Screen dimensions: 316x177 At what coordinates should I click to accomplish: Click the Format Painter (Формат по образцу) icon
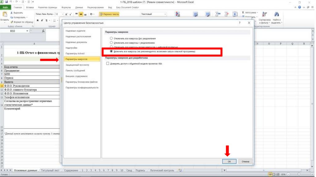coord(11,22)
